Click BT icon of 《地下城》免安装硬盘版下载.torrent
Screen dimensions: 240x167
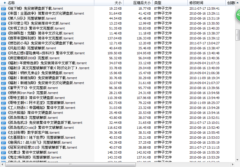coord(4,8)
